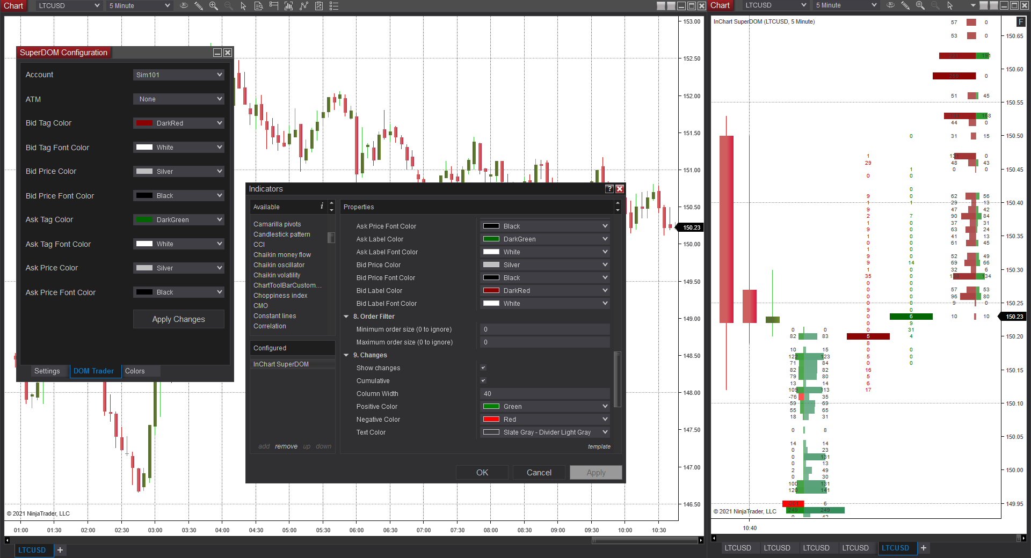Image resolution: width=1031 pixels, height=558 pixels.
Task: Open the Ask Tag Color DarkGreen dropdown
Action: (179, 219)
